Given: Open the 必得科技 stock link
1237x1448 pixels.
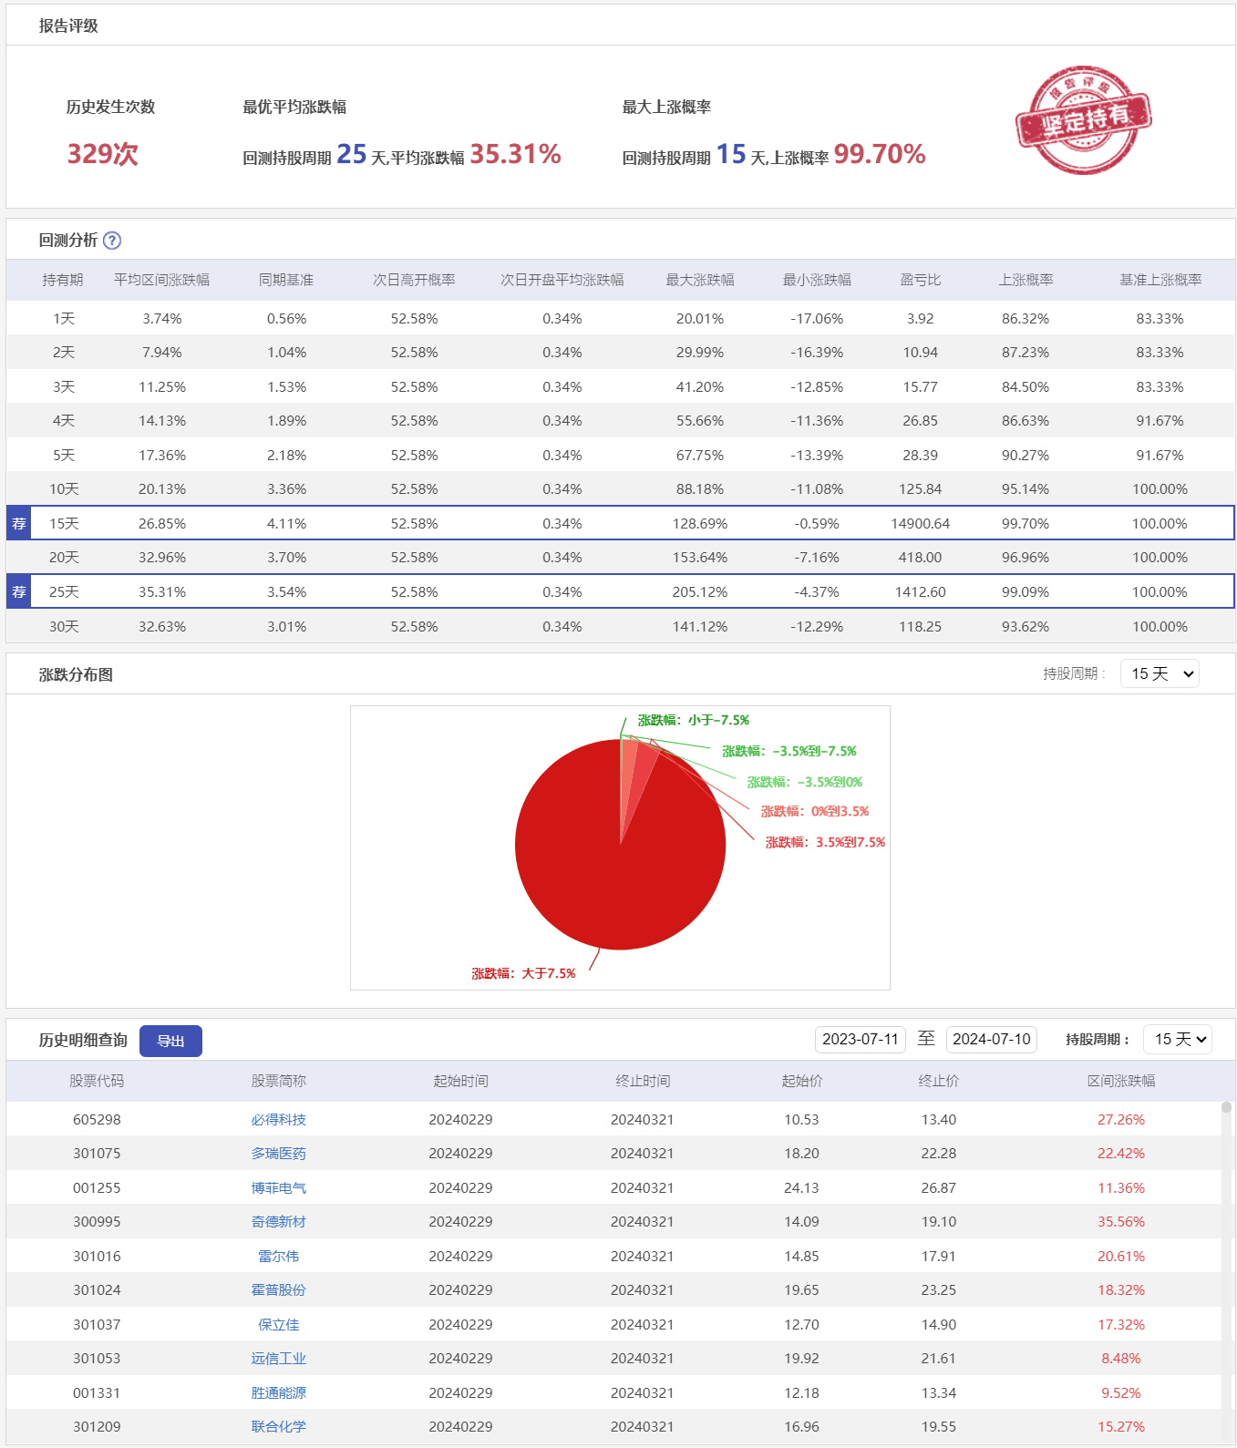Looking at the screenshot, I should (279, 1120).
